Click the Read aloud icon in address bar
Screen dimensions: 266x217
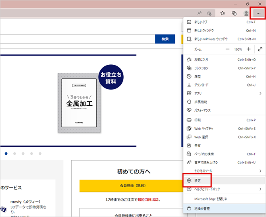(200, 13)
